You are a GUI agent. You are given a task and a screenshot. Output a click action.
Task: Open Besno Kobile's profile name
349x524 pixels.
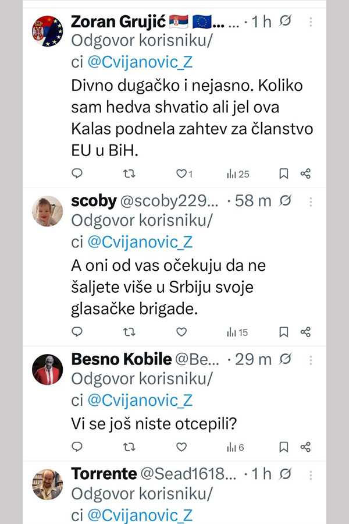click(x=121, y=359)
